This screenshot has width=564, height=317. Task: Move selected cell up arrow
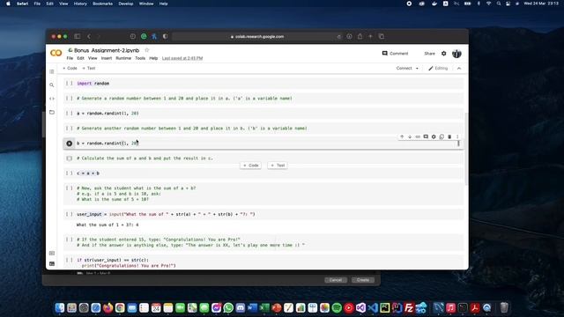pos(402,137)
